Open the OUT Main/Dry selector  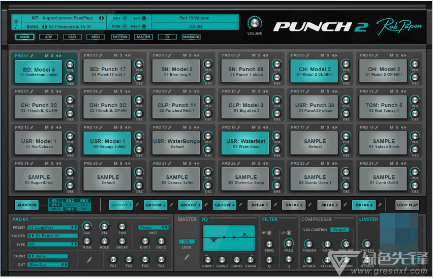pos(47,264)
